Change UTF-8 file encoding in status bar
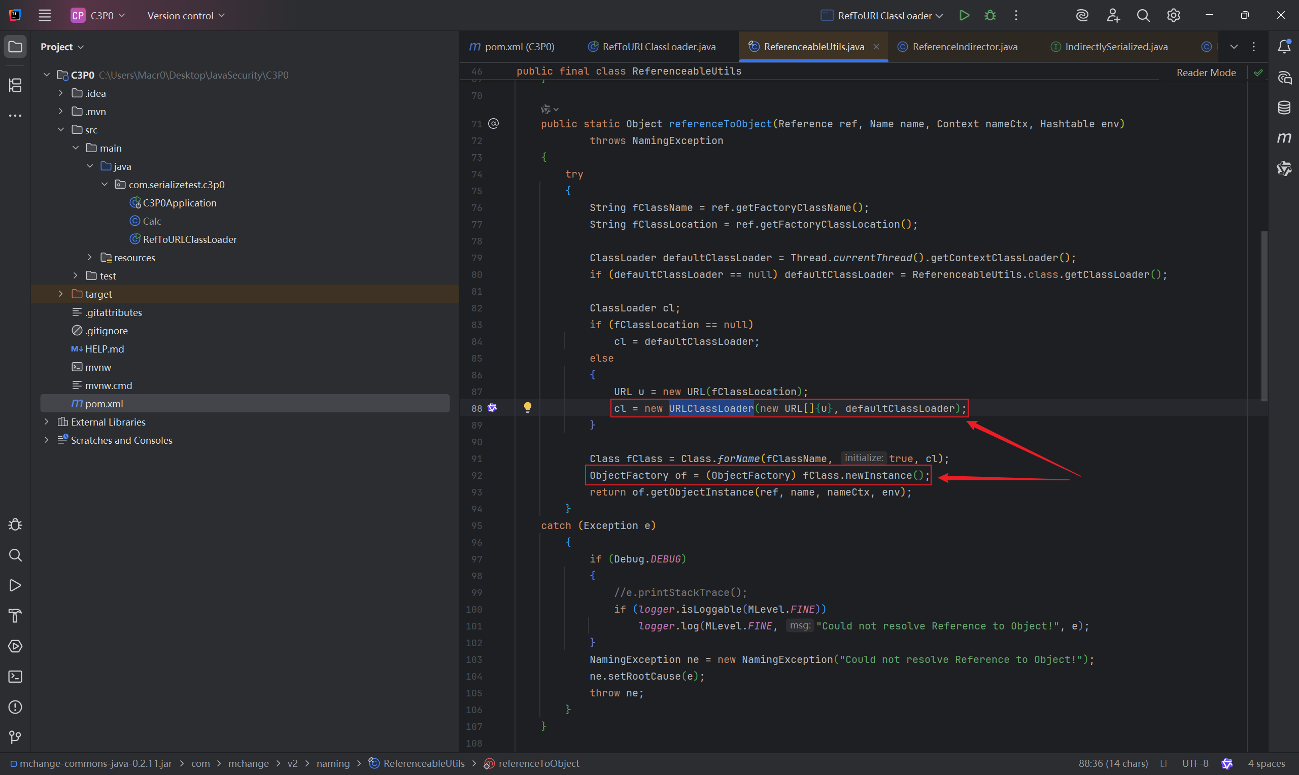The width and height of the screenshot is (1299, 775). tap(1195, 763)
